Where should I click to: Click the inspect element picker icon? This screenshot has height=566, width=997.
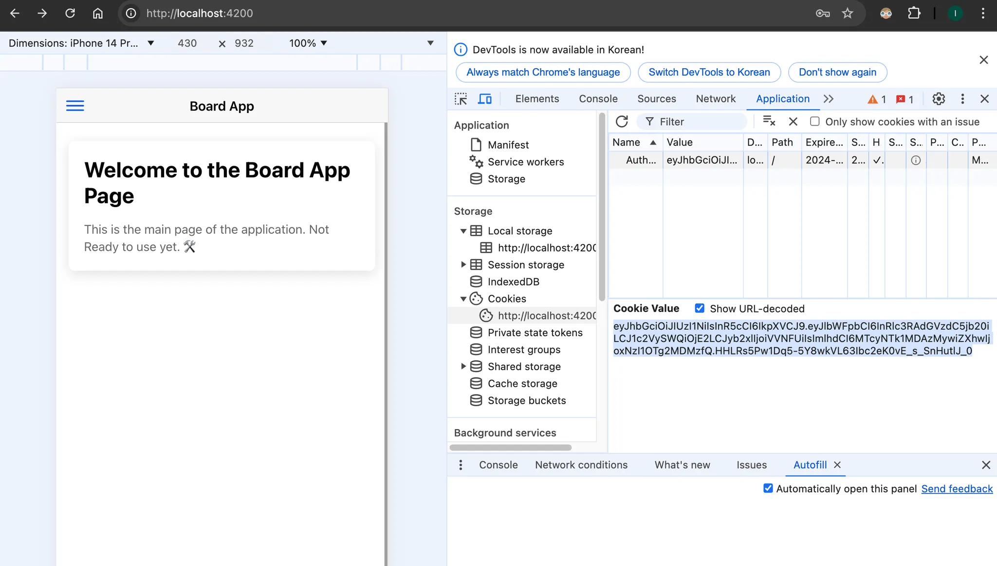click(x=461, y=99)
